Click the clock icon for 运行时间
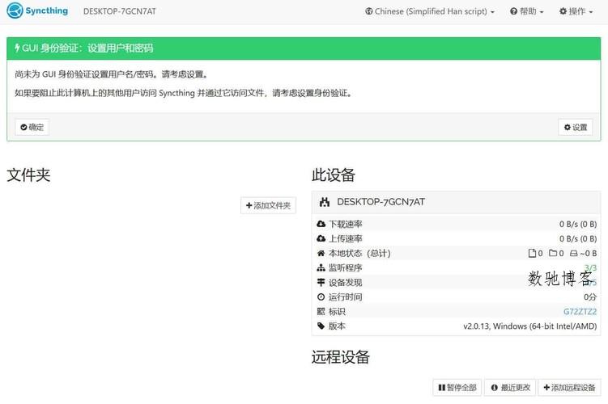Image resolution: width=608 pixels, height=404 pixels. click(321, 297)
